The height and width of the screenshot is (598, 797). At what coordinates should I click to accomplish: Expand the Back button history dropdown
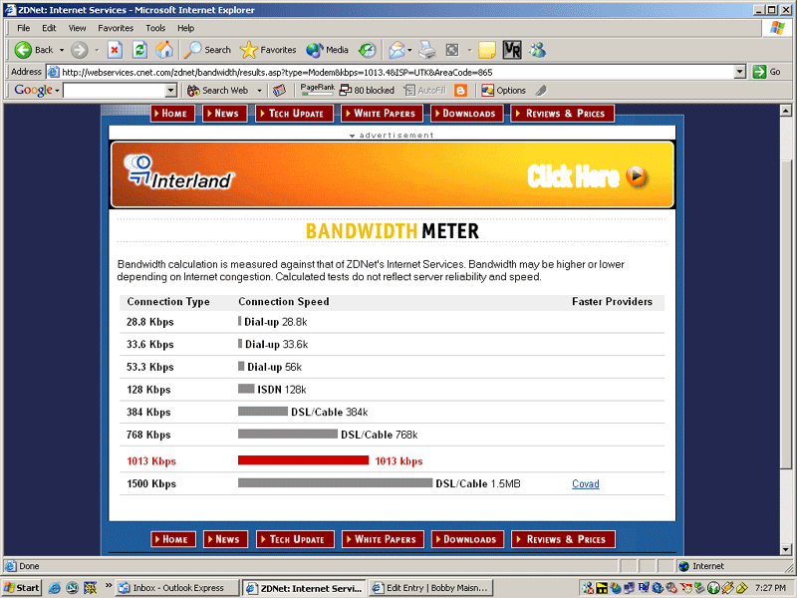tap(62, 50)
